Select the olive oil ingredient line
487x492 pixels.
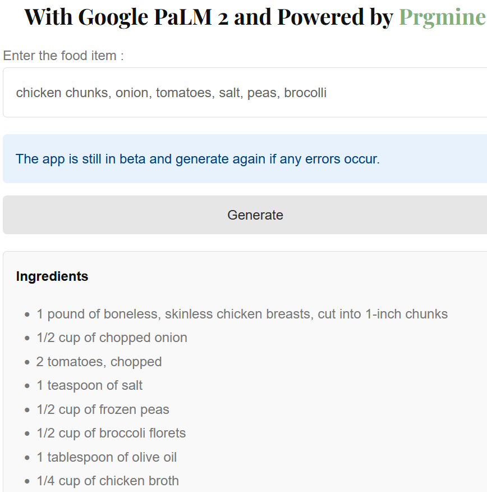tap(107, 457)
